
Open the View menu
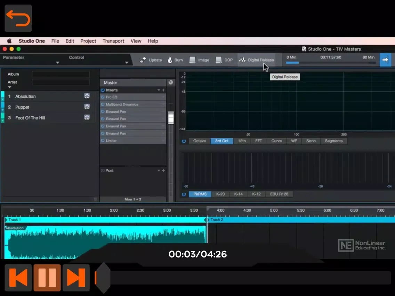(136, 41)
